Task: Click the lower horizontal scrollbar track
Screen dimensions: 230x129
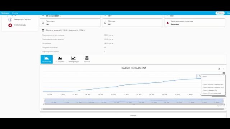Action: point(133,109)
